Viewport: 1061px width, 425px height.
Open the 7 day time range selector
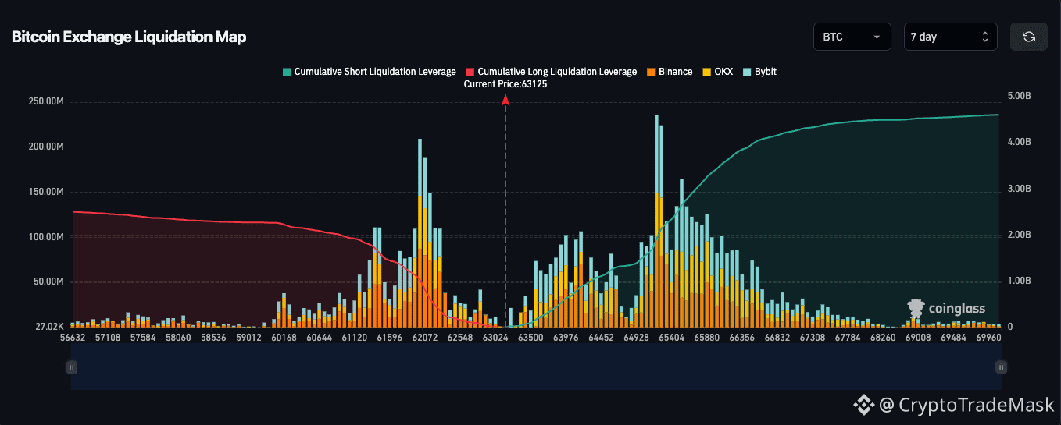click(x=951, y=37)
